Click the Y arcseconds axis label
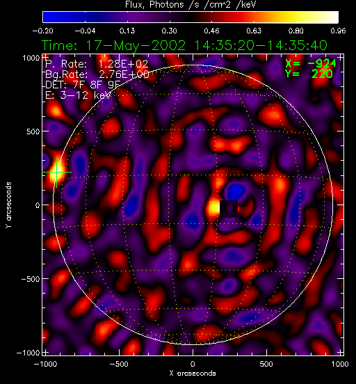Image resolution: width=356 pixels, height=384 pixels. (x=8, y=205)
